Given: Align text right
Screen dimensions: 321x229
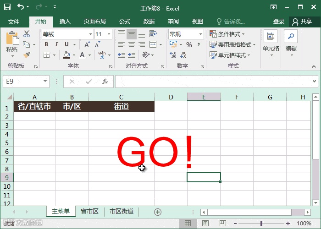Looking at the screenshot, I should [142, 44].
